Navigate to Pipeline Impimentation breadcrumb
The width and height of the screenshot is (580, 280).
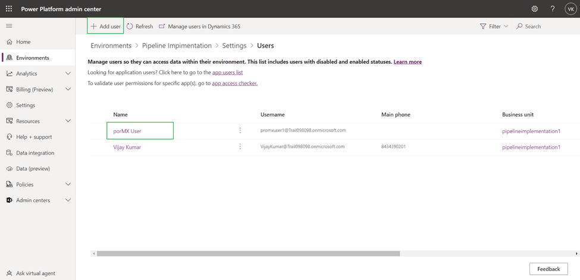tap(177, 46)
